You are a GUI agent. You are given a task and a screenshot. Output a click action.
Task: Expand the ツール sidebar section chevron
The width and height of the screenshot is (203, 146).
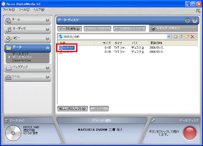pyautogui.click(x=47, y=77)
